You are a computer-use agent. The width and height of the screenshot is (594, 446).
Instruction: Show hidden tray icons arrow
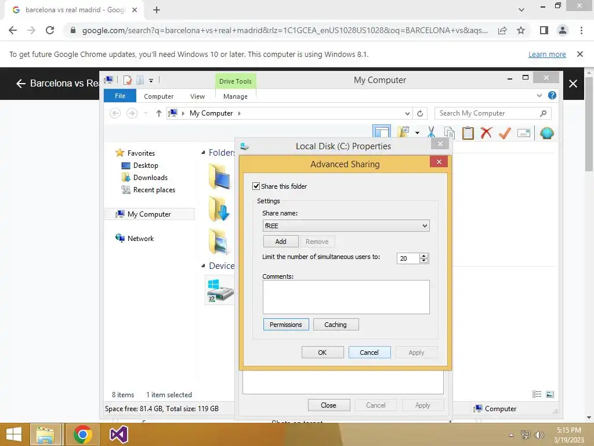(x=512, y=435)
